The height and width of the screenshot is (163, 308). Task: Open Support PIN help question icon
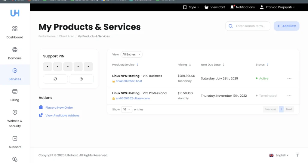[81, 79]
